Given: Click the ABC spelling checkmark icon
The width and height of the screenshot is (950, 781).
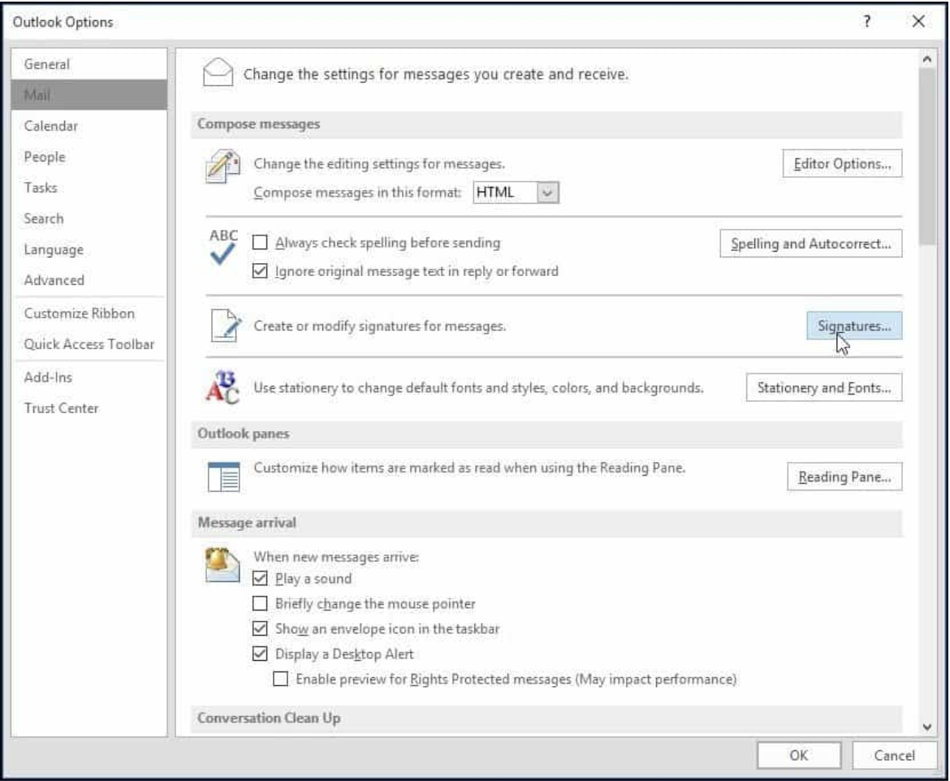Looking at the screenshot, I should coord(223,248).
